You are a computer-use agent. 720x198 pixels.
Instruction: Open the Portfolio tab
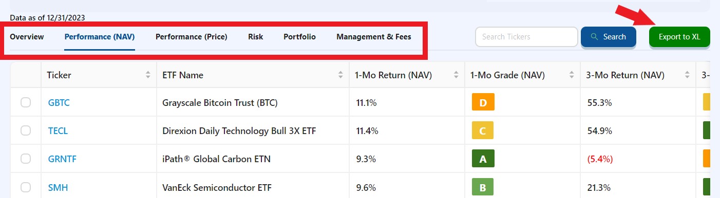pos(299,37)
